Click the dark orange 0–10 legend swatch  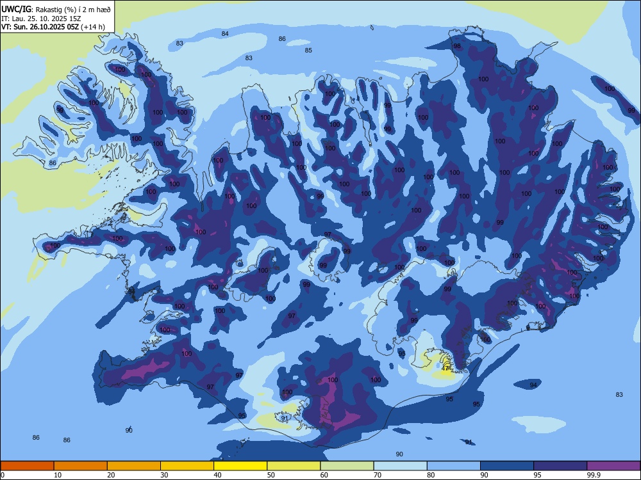(27, 466)
